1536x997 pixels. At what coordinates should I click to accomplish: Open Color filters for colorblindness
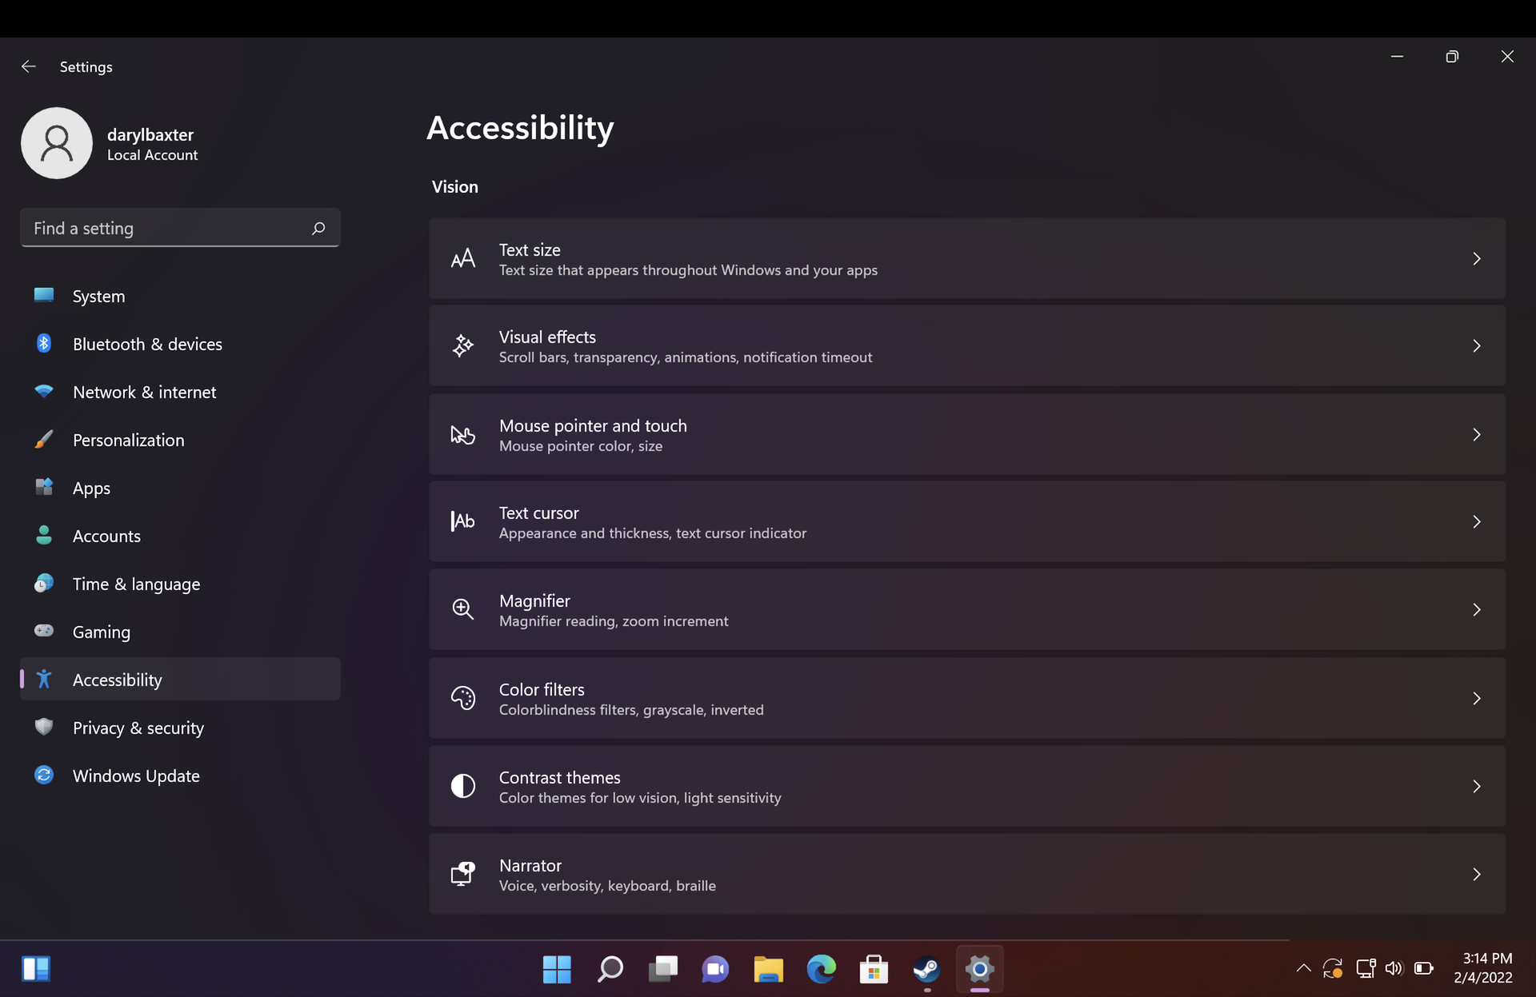(x=967, y=697)
